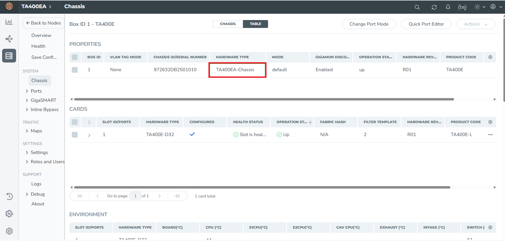
Task: Expand the slot 1 card row
Action: (x=89, y=135)
